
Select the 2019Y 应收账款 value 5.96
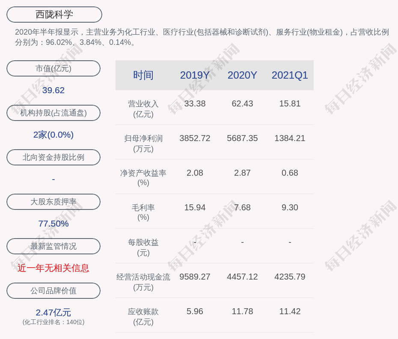[195, 311]
